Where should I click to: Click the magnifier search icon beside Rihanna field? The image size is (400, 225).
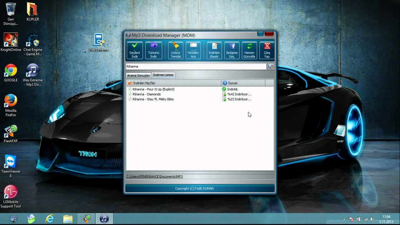[x=271, y=67]
